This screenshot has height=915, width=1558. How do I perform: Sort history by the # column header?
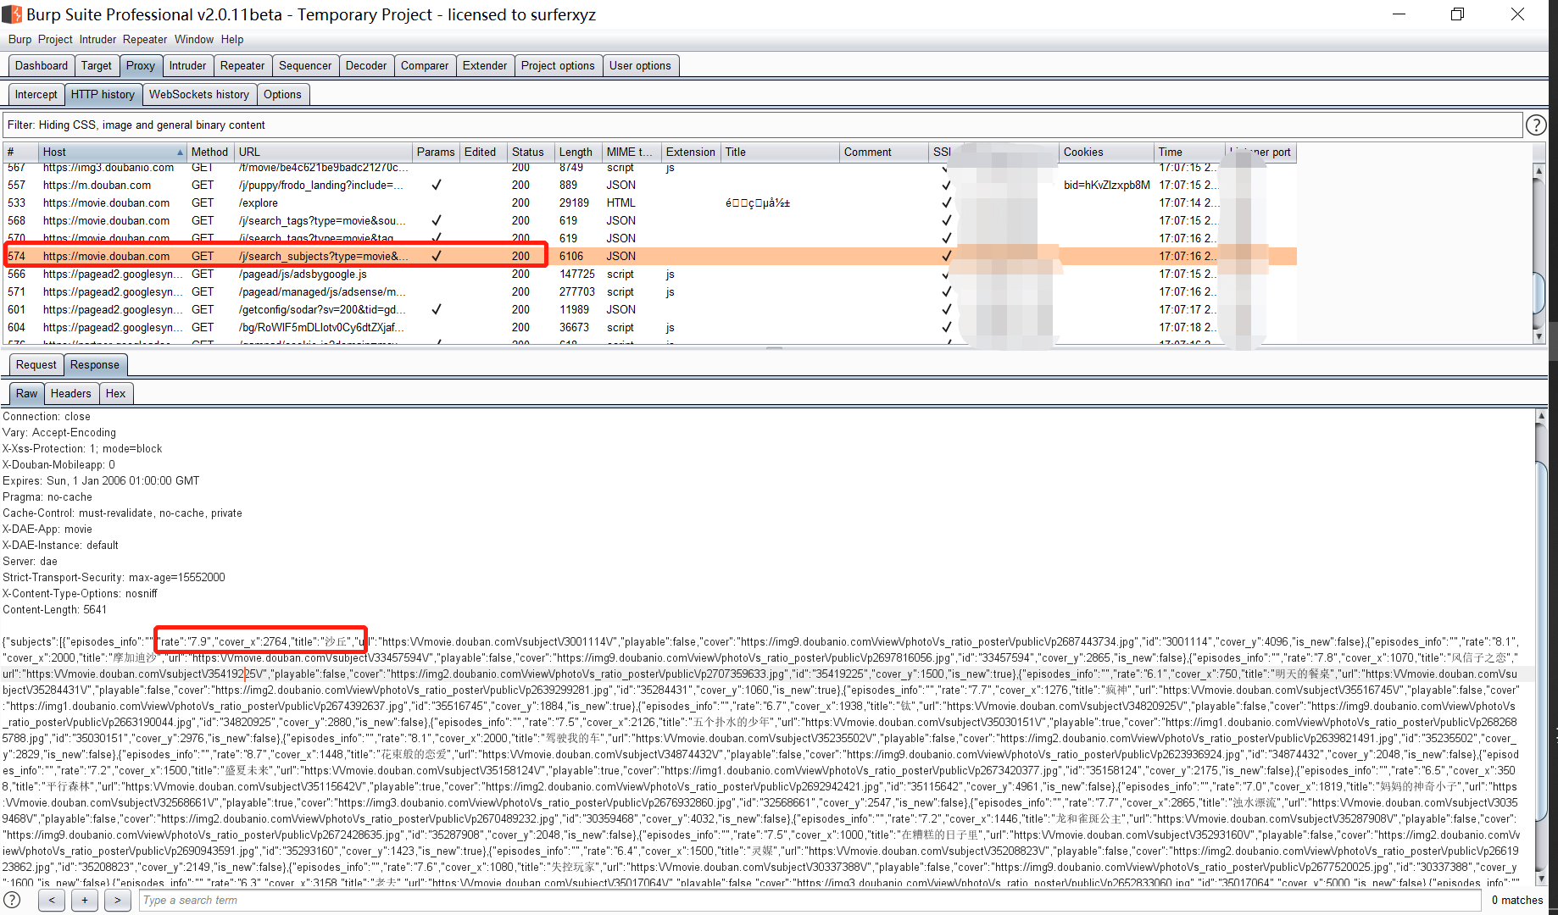pos(20,152)
